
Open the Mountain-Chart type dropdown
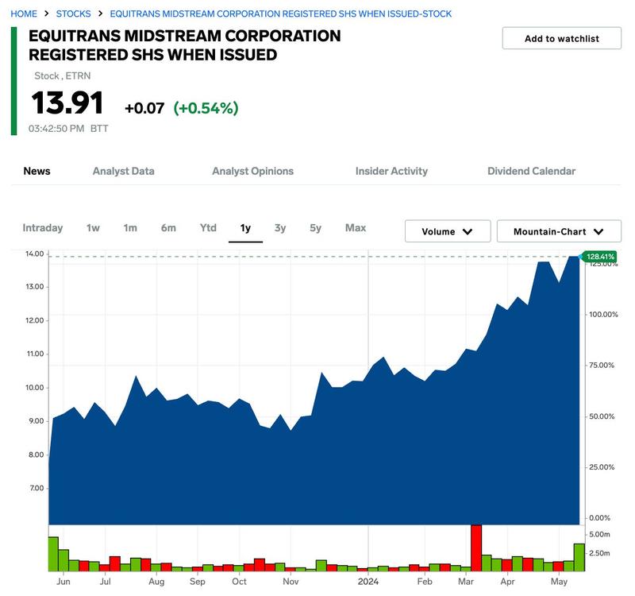(x=559, y=231)
